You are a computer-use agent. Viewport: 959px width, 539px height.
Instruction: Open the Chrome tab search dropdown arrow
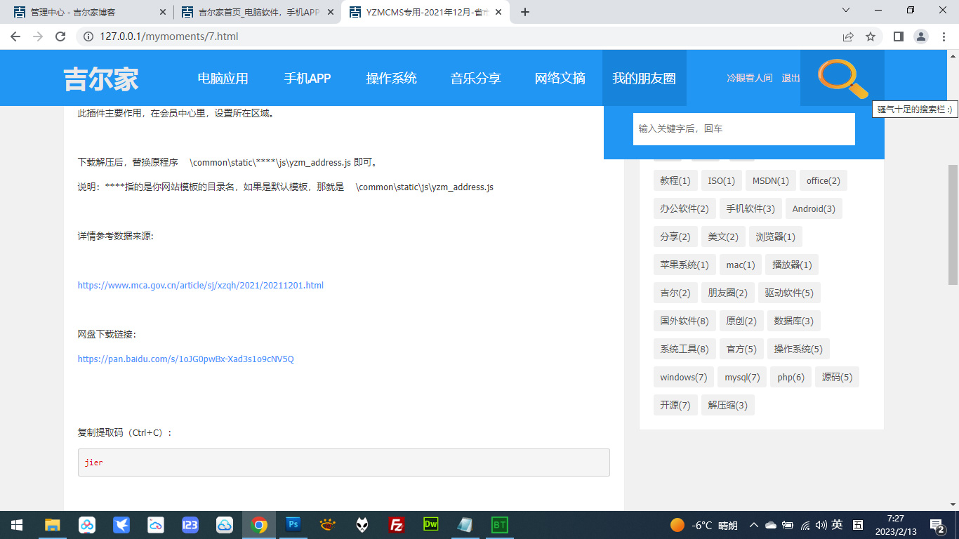[x=845, y=11]
